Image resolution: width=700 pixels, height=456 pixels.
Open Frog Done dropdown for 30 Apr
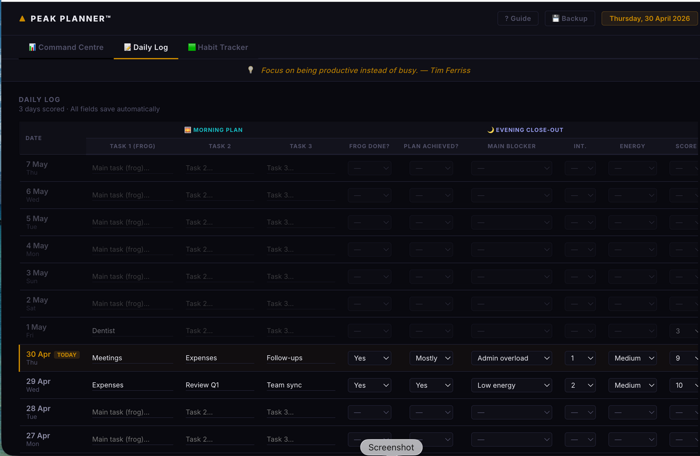coord(370,358)
